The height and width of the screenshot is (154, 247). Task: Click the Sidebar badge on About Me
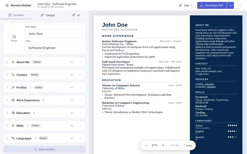coord(37,62)
